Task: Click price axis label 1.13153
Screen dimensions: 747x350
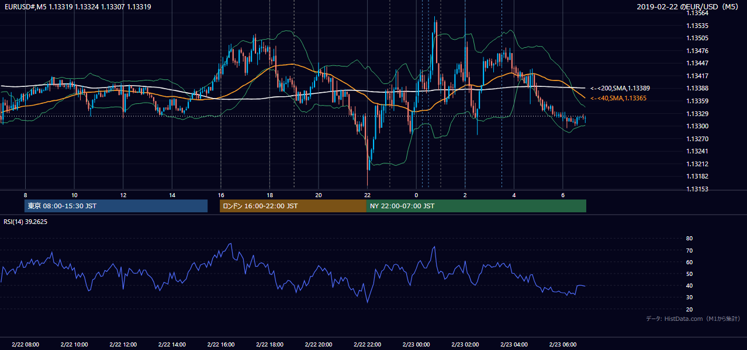Action: click(698, 189)
